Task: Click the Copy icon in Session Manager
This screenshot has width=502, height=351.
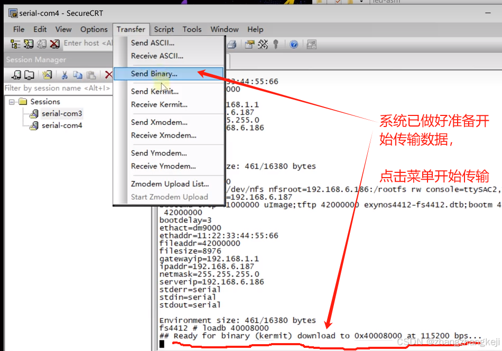Action: pos(78,75)
